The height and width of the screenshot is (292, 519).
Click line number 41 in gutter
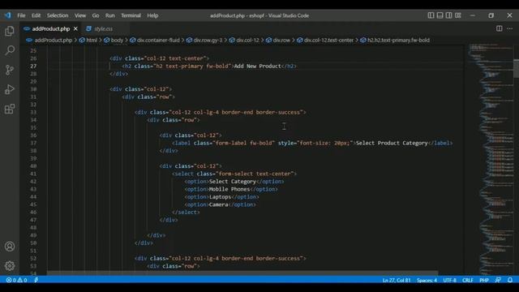(33, 174)
